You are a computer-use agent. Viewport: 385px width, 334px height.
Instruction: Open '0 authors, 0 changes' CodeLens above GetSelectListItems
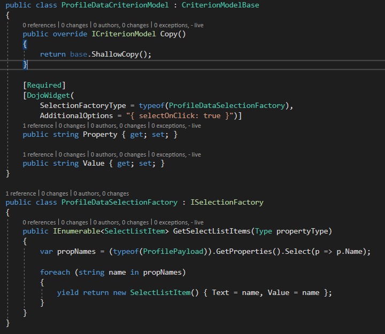121,222
